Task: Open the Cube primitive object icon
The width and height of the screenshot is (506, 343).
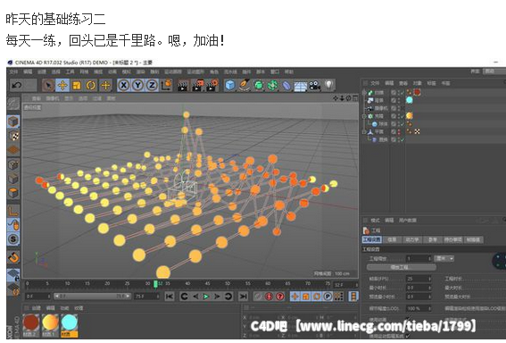Action: pos(230,86)
